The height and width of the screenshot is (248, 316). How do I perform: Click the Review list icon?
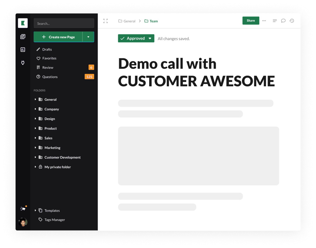pos(38,67)
